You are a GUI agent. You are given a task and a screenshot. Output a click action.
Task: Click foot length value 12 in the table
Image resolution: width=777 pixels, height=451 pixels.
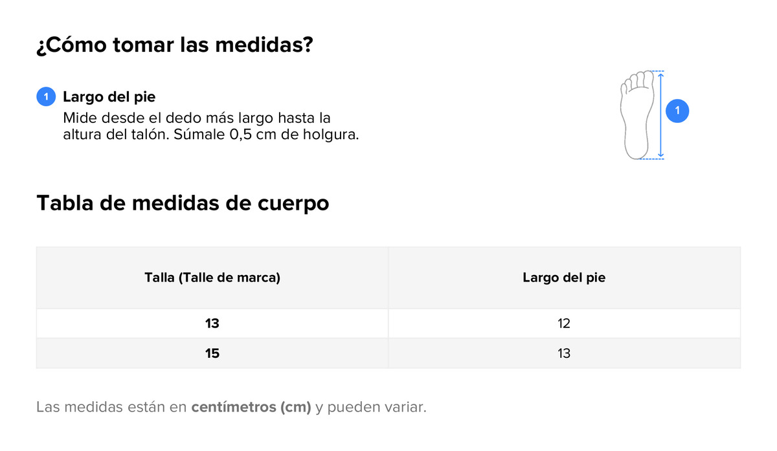[564, 324]
